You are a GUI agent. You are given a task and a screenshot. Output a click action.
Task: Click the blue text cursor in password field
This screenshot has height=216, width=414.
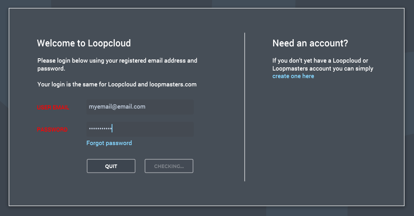(112, 128)
